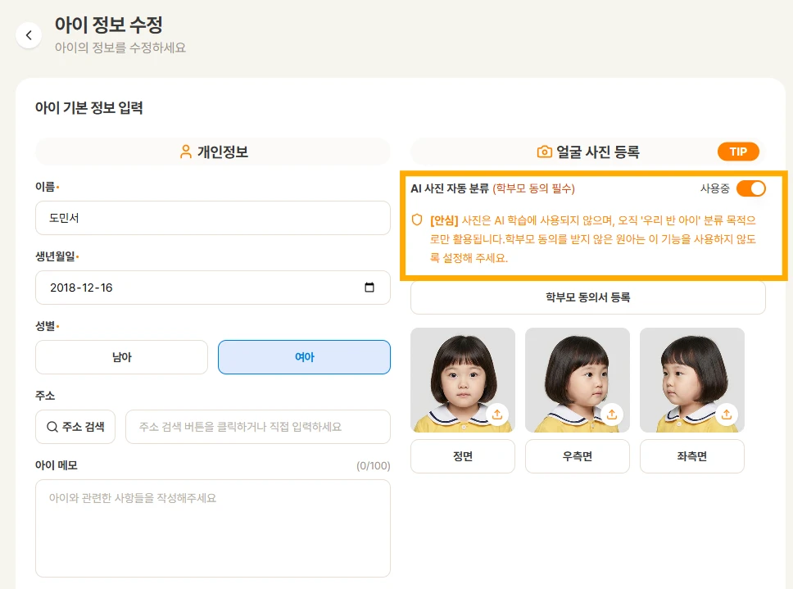Click the 정면 photo label button
Image resolution: width=793 pixels, height=589 pixels.
click(x=463, y=456)
